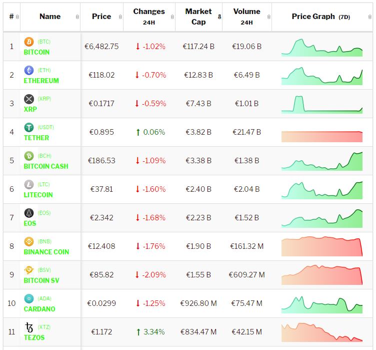Sort by Volume 24H column header
Viewport: 376px width, 350px height.
pyautogui.click(x=246, y=17)
